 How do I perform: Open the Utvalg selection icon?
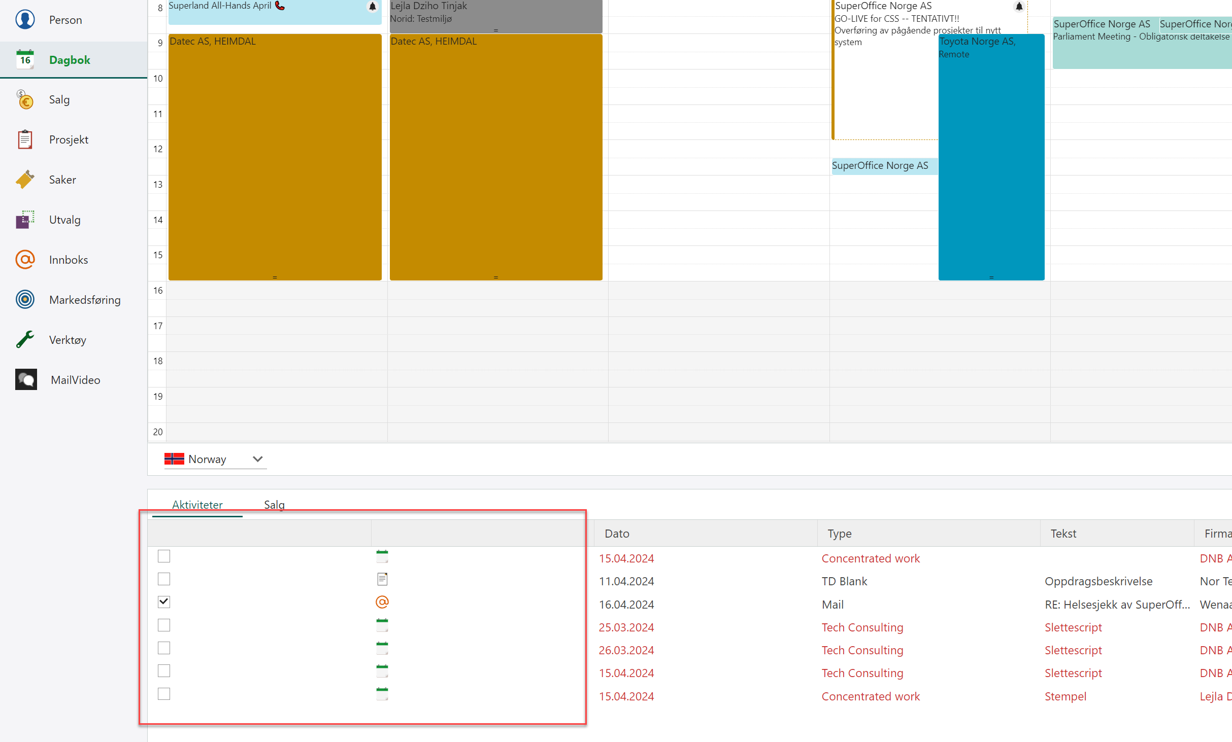click(25, 220)
